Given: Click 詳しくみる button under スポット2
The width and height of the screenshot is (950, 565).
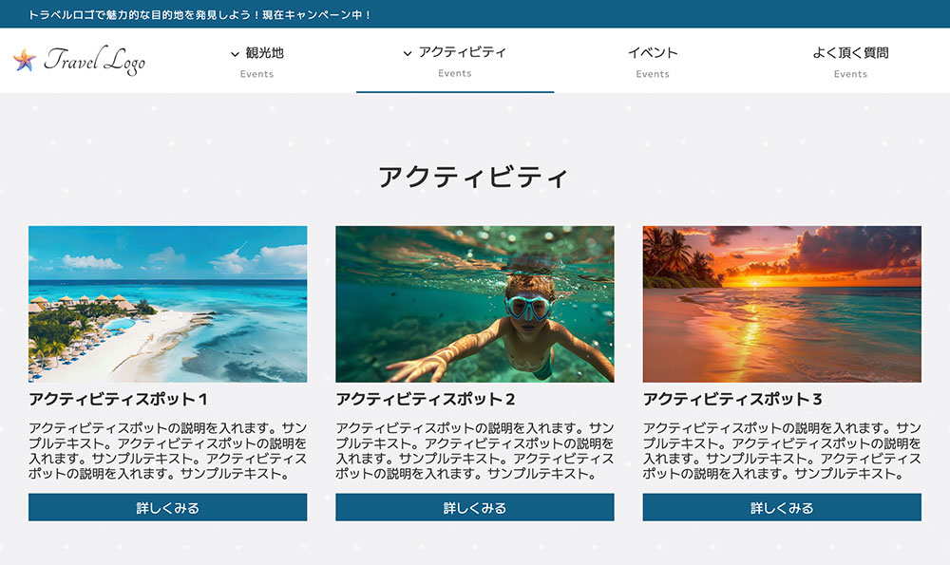Looking at the screenshot, I should click(475, 507).
